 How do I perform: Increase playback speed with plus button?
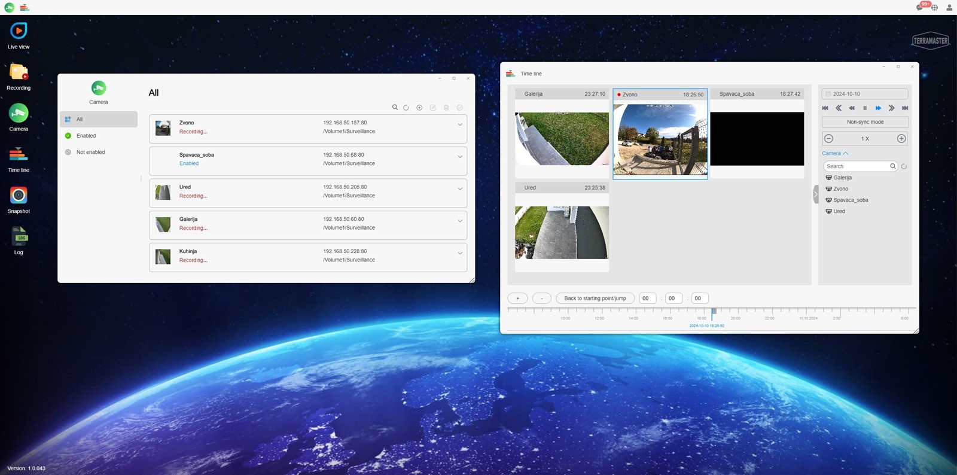[x=901, y=139]
